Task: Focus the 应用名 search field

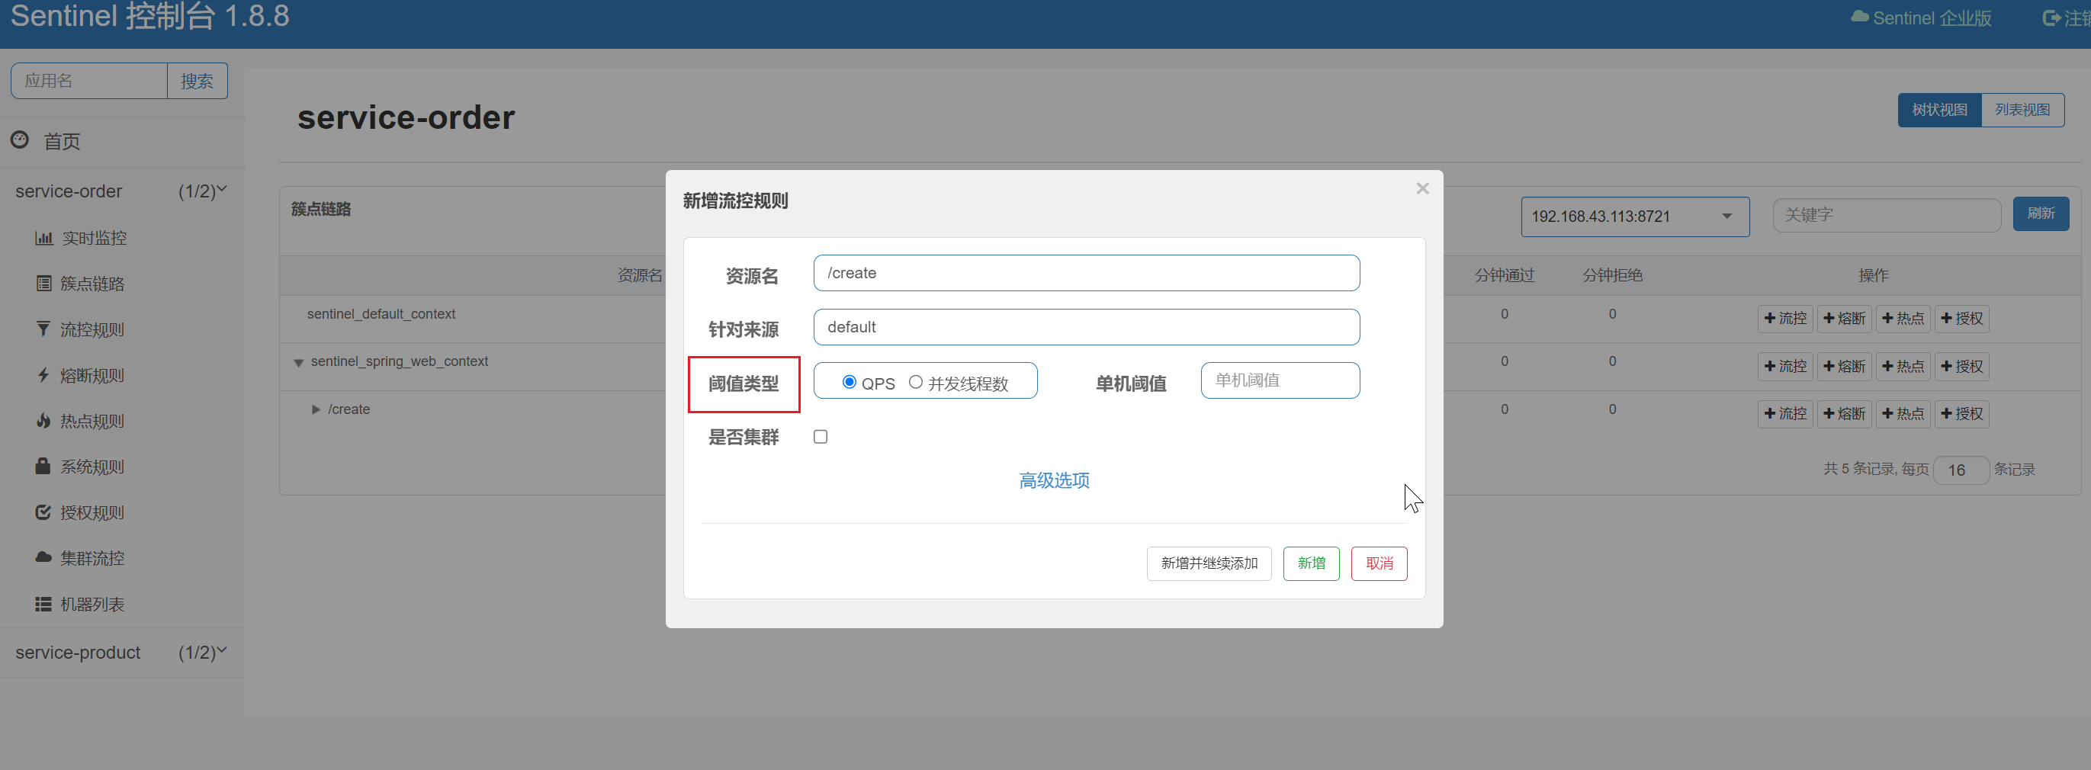Action: click(89, 80)
